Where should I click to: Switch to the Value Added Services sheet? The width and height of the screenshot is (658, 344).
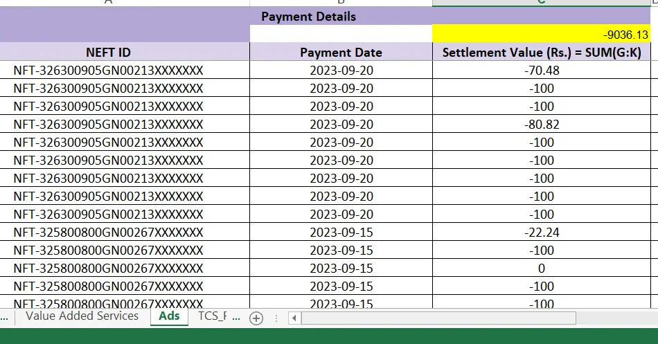pos(82,316)
